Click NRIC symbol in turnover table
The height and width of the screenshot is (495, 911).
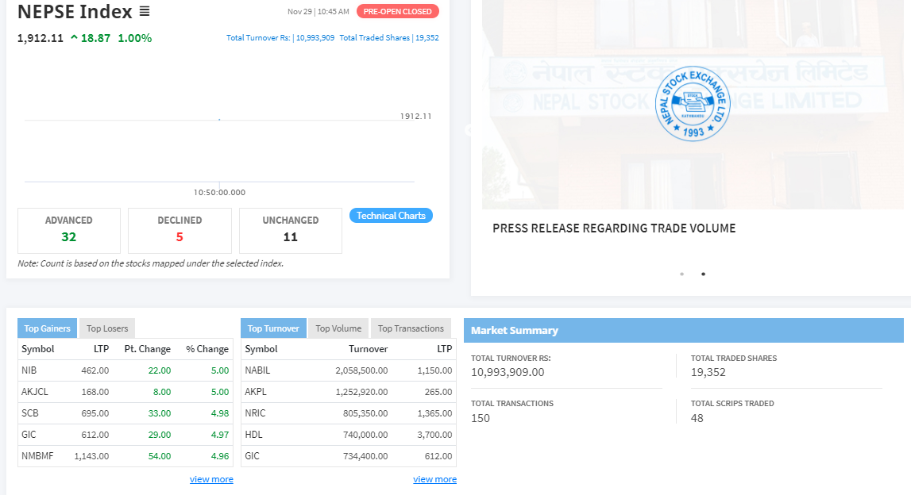[x=255, y=413]
